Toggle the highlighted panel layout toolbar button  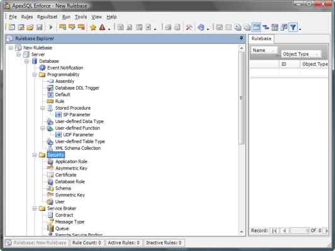(x=256, y=28)
